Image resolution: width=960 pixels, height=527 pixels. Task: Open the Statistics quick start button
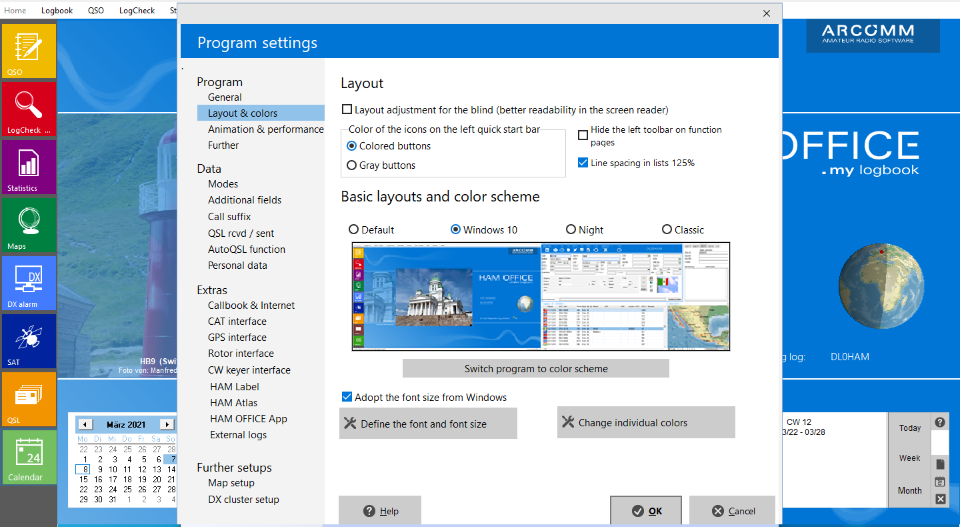[29, 167]
